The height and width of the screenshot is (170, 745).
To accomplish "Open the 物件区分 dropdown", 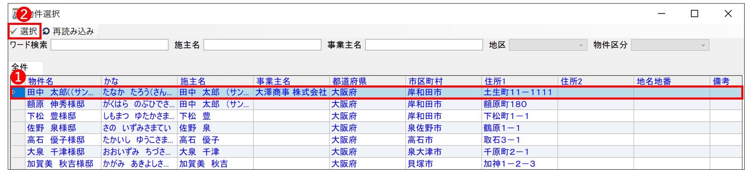I will point(670,45).
